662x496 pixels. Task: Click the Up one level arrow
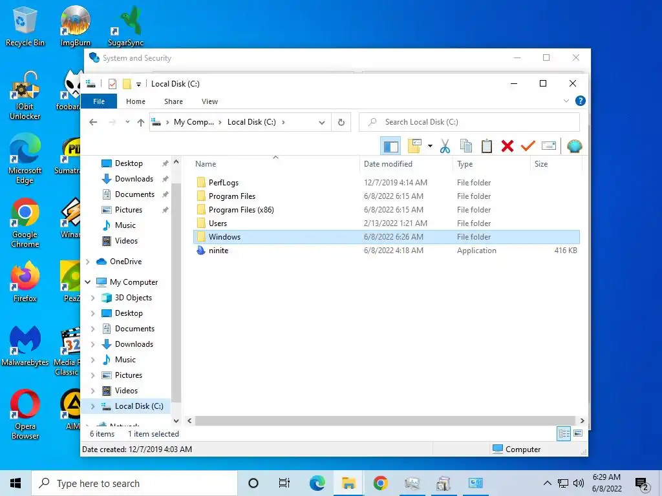point(140,122)
